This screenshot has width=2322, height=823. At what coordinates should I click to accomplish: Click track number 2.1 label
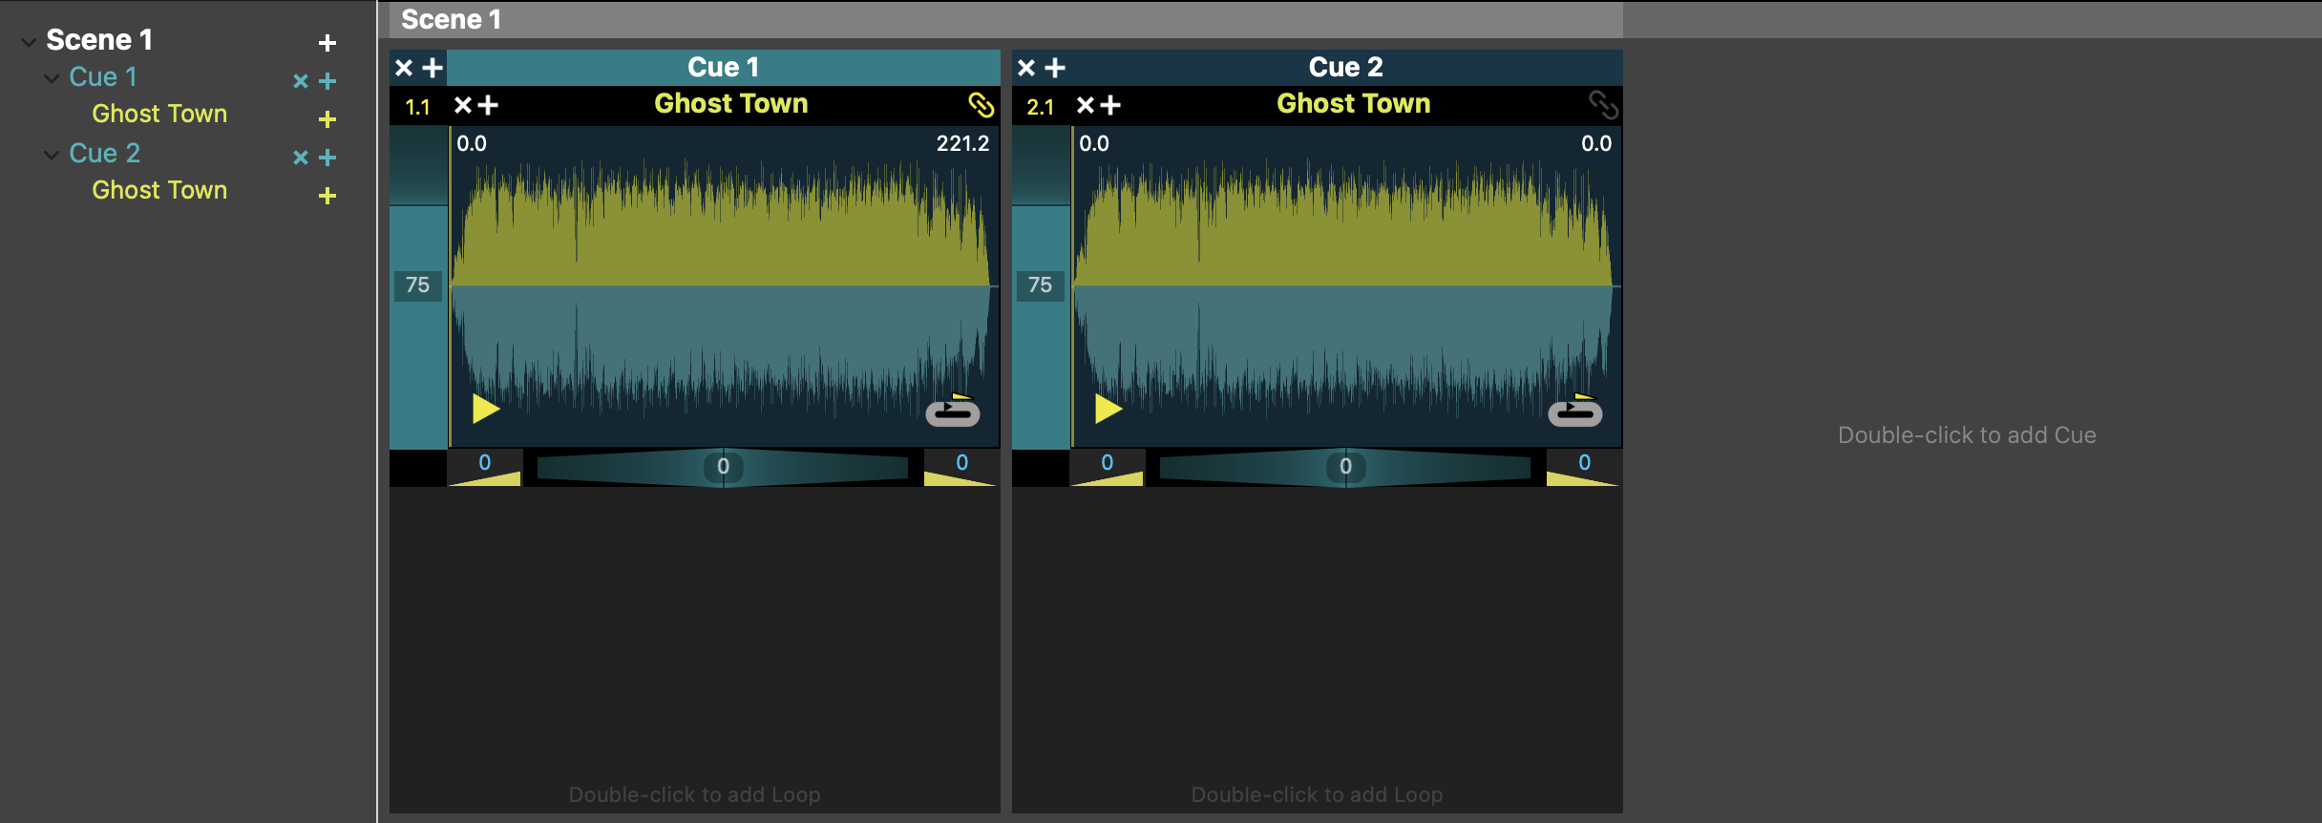[1041, 107]
